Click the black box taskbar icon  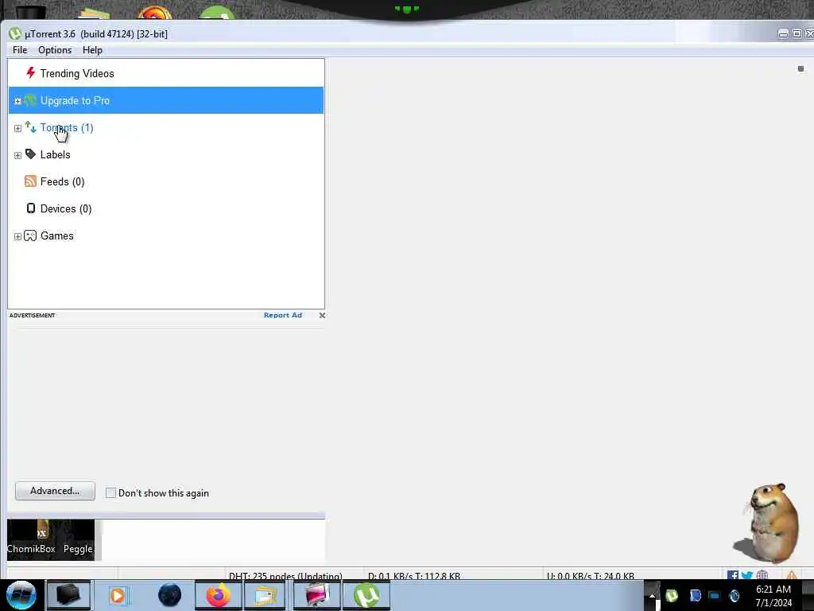tap(68, 595)
